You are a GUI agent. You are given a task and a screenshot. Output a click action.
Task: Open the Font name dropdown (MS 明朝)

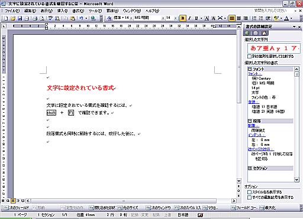[x=163, y=18]
